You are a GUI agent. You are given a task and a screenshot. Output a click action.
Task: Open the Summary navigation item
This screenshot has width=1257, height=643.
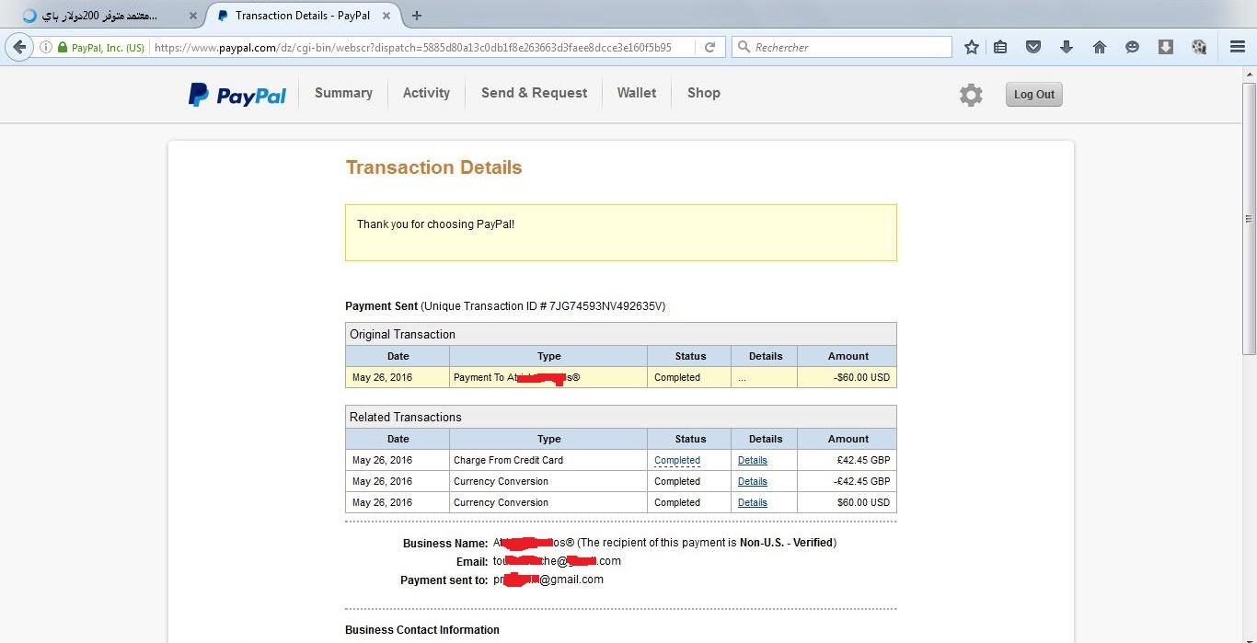coord(343,93)
